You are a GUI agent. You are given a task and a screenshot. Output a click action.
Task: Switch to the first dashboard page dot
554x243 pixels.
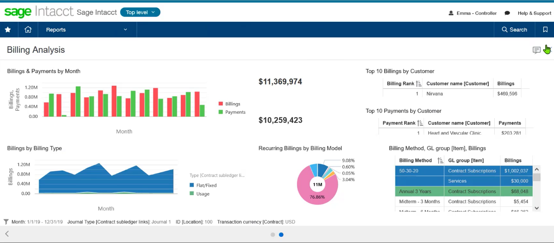[273, 235]
